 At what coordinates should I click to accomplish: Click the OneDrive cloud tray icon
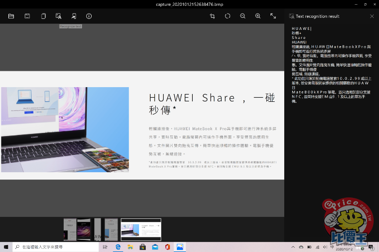pos(301,247)
